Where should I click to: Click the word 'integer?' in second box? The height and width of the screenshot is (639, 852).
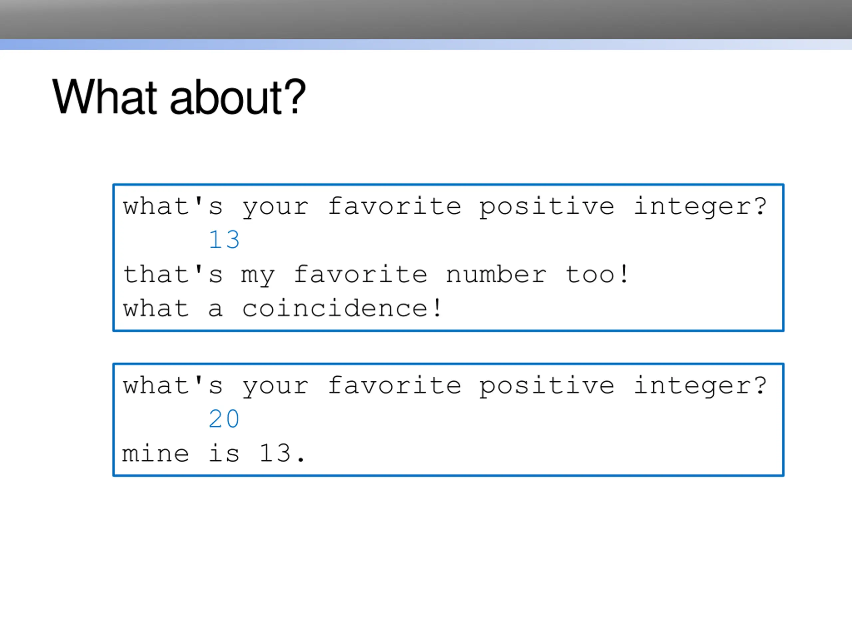(x=701, y=385)
